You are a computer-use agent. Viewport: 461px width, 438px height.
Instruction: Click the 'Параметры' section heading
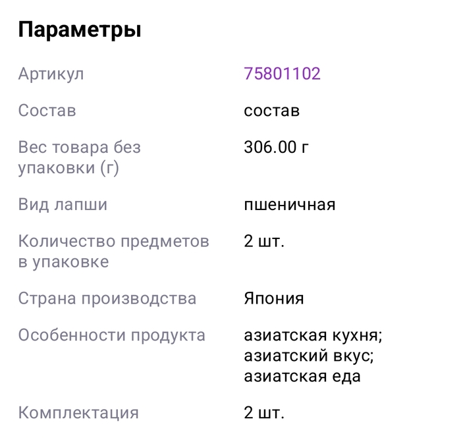click(80, 30)
